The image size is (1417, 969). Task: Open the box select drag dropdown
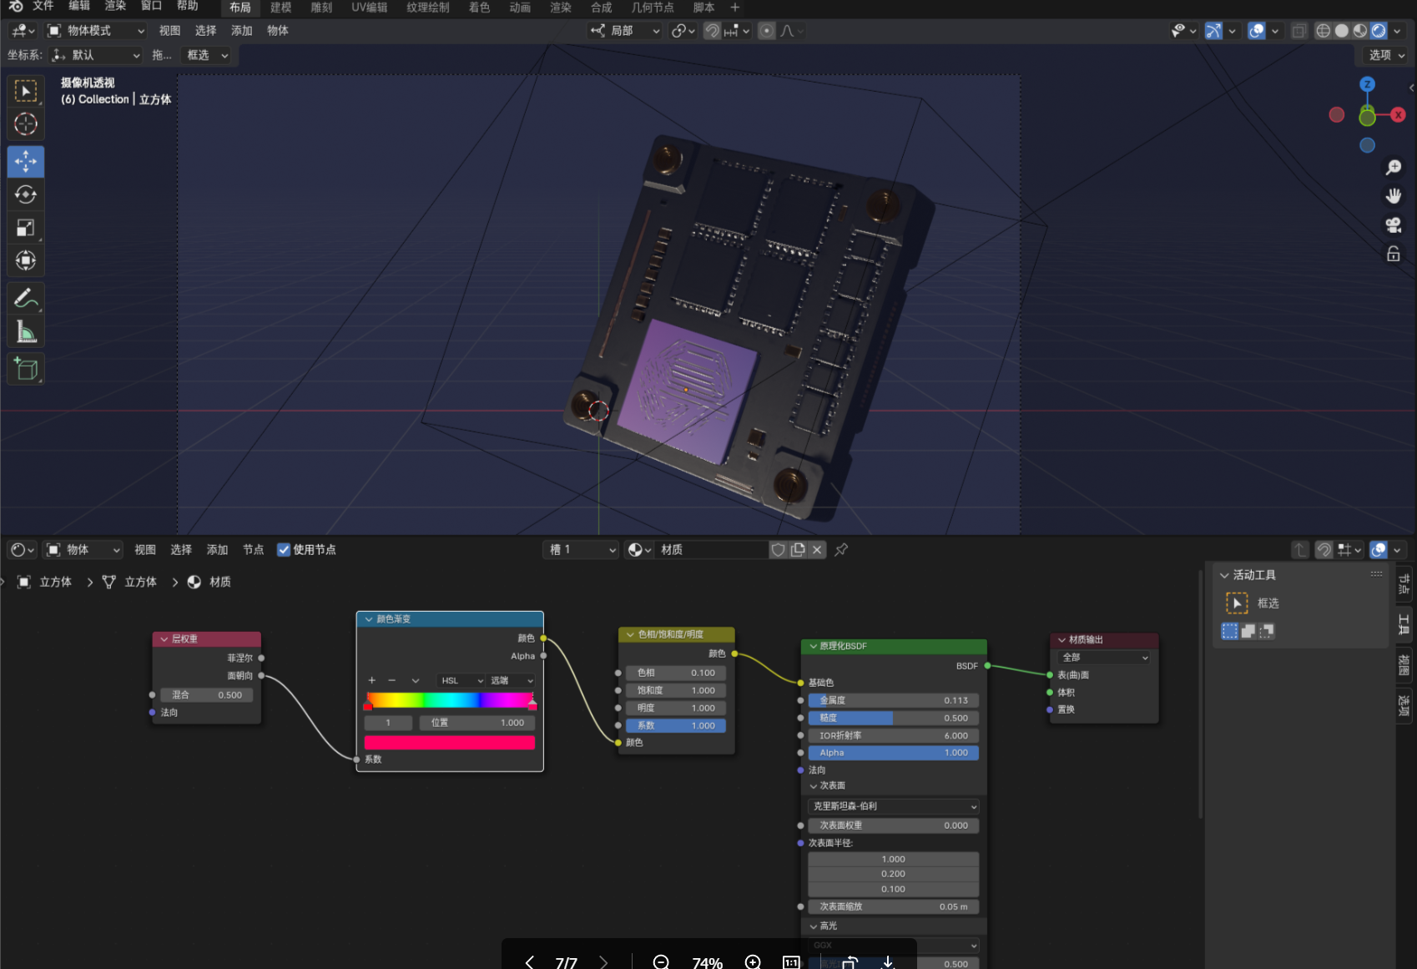[x=207, y=55]
